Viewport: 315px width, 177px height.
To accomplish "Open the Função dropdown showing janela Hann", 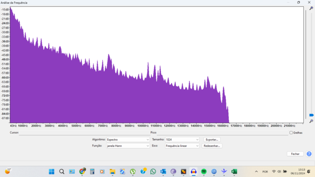I will click(128, 146).
